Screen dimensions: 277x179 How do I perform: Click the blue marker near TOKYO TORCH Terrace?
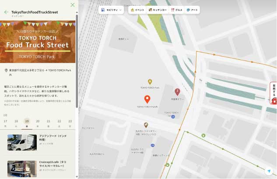[173, 117]
